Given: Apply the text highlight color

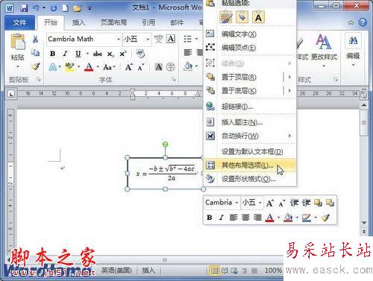Looking at the screenshot, I should (69, 67).
